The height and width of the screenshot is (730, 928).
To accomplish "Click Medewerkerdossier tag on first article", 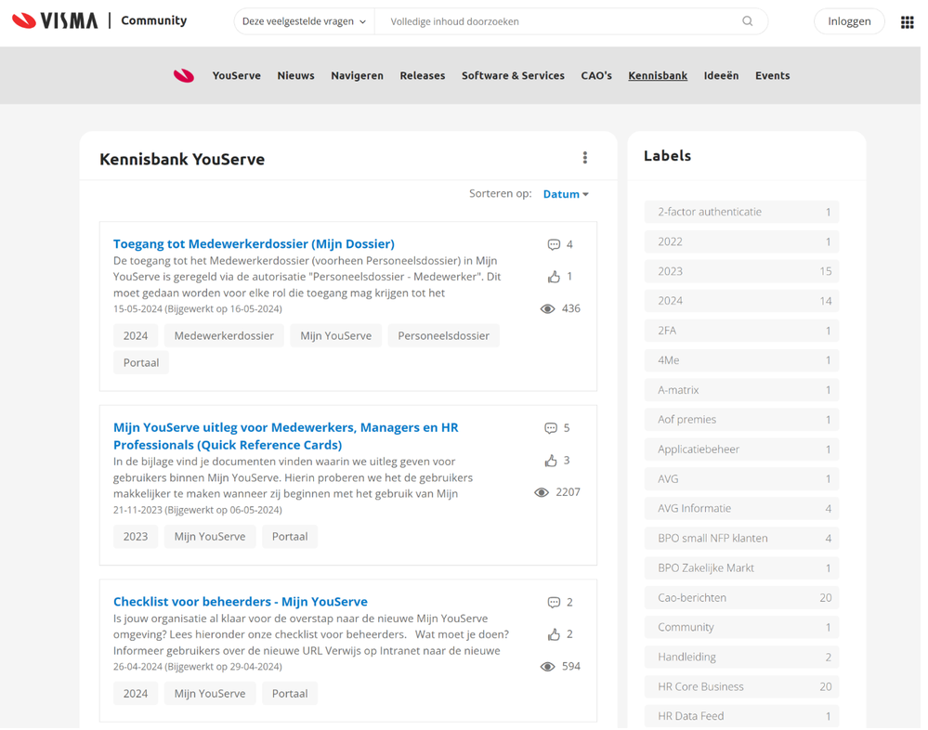I will (224, 335).
